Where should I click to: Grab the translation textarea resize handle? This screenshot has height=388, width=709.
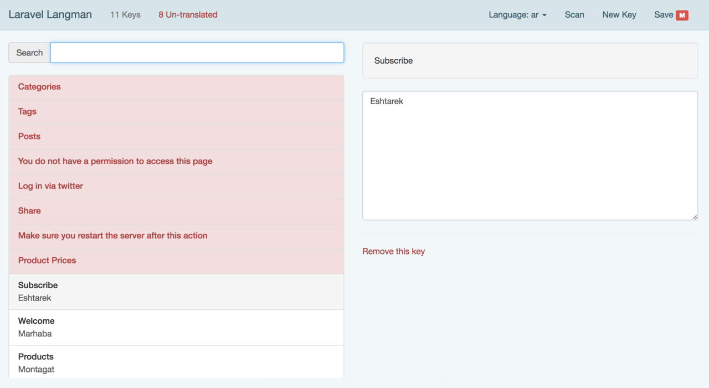pyautogui.click(x=695, y=217)
